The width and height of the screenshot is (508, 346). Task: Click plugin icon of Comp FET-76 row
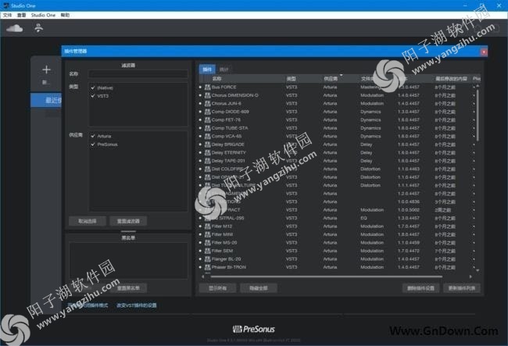(x=208, y=119)
